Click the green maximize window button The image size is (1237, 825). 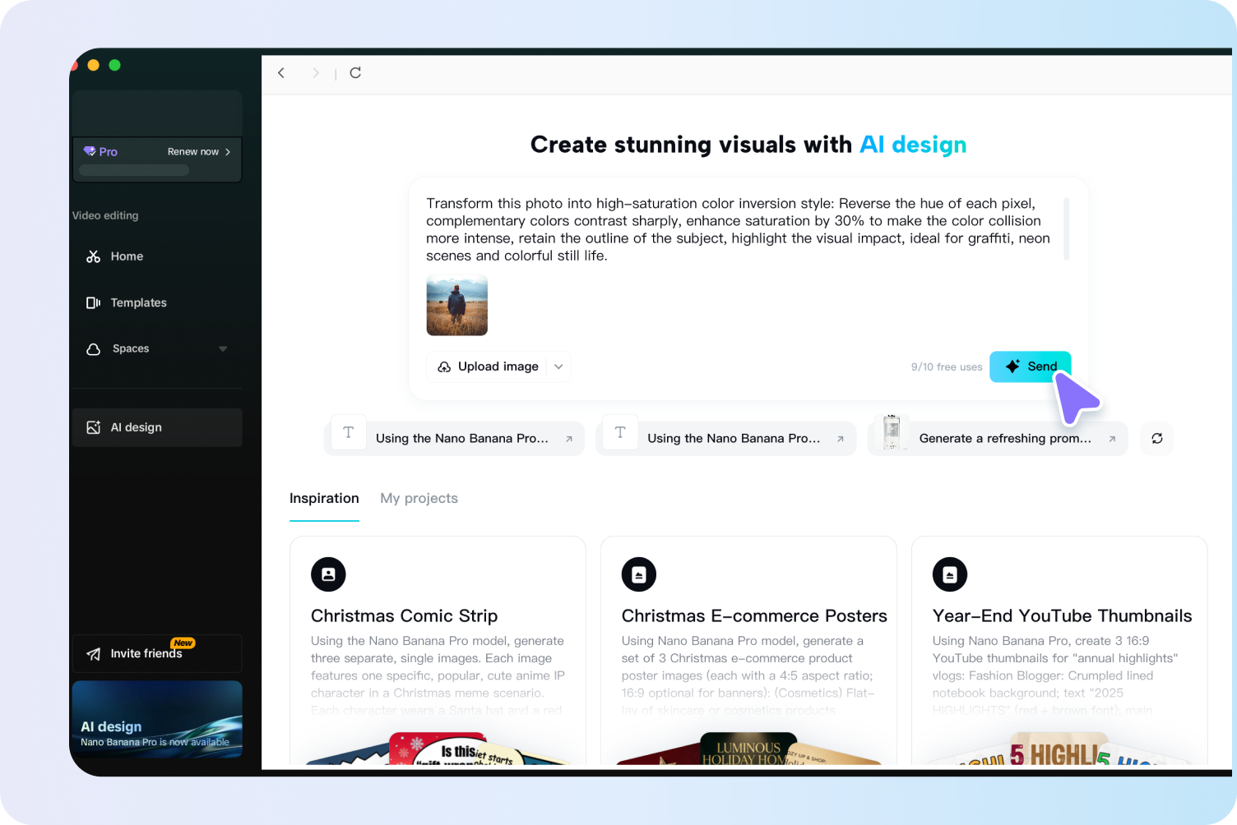click(115, 65)
